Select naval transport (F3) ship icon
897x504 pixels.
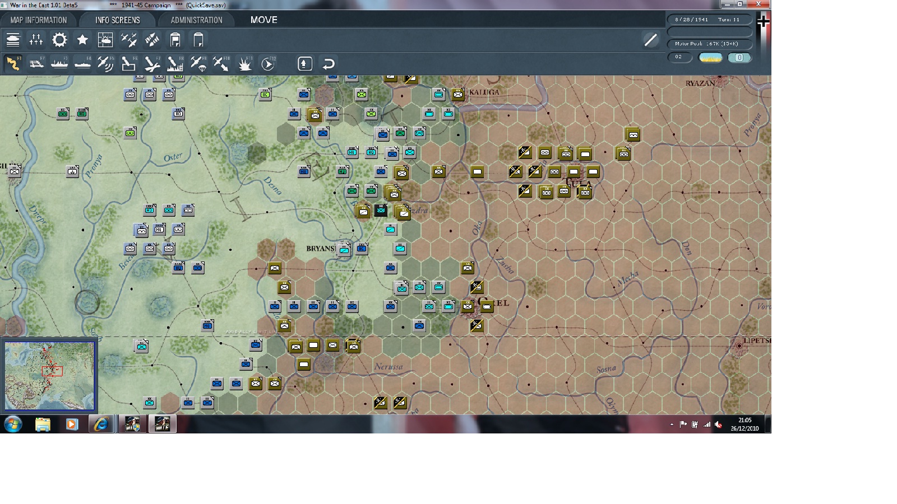pyautogui.click(x=59, y=63)
